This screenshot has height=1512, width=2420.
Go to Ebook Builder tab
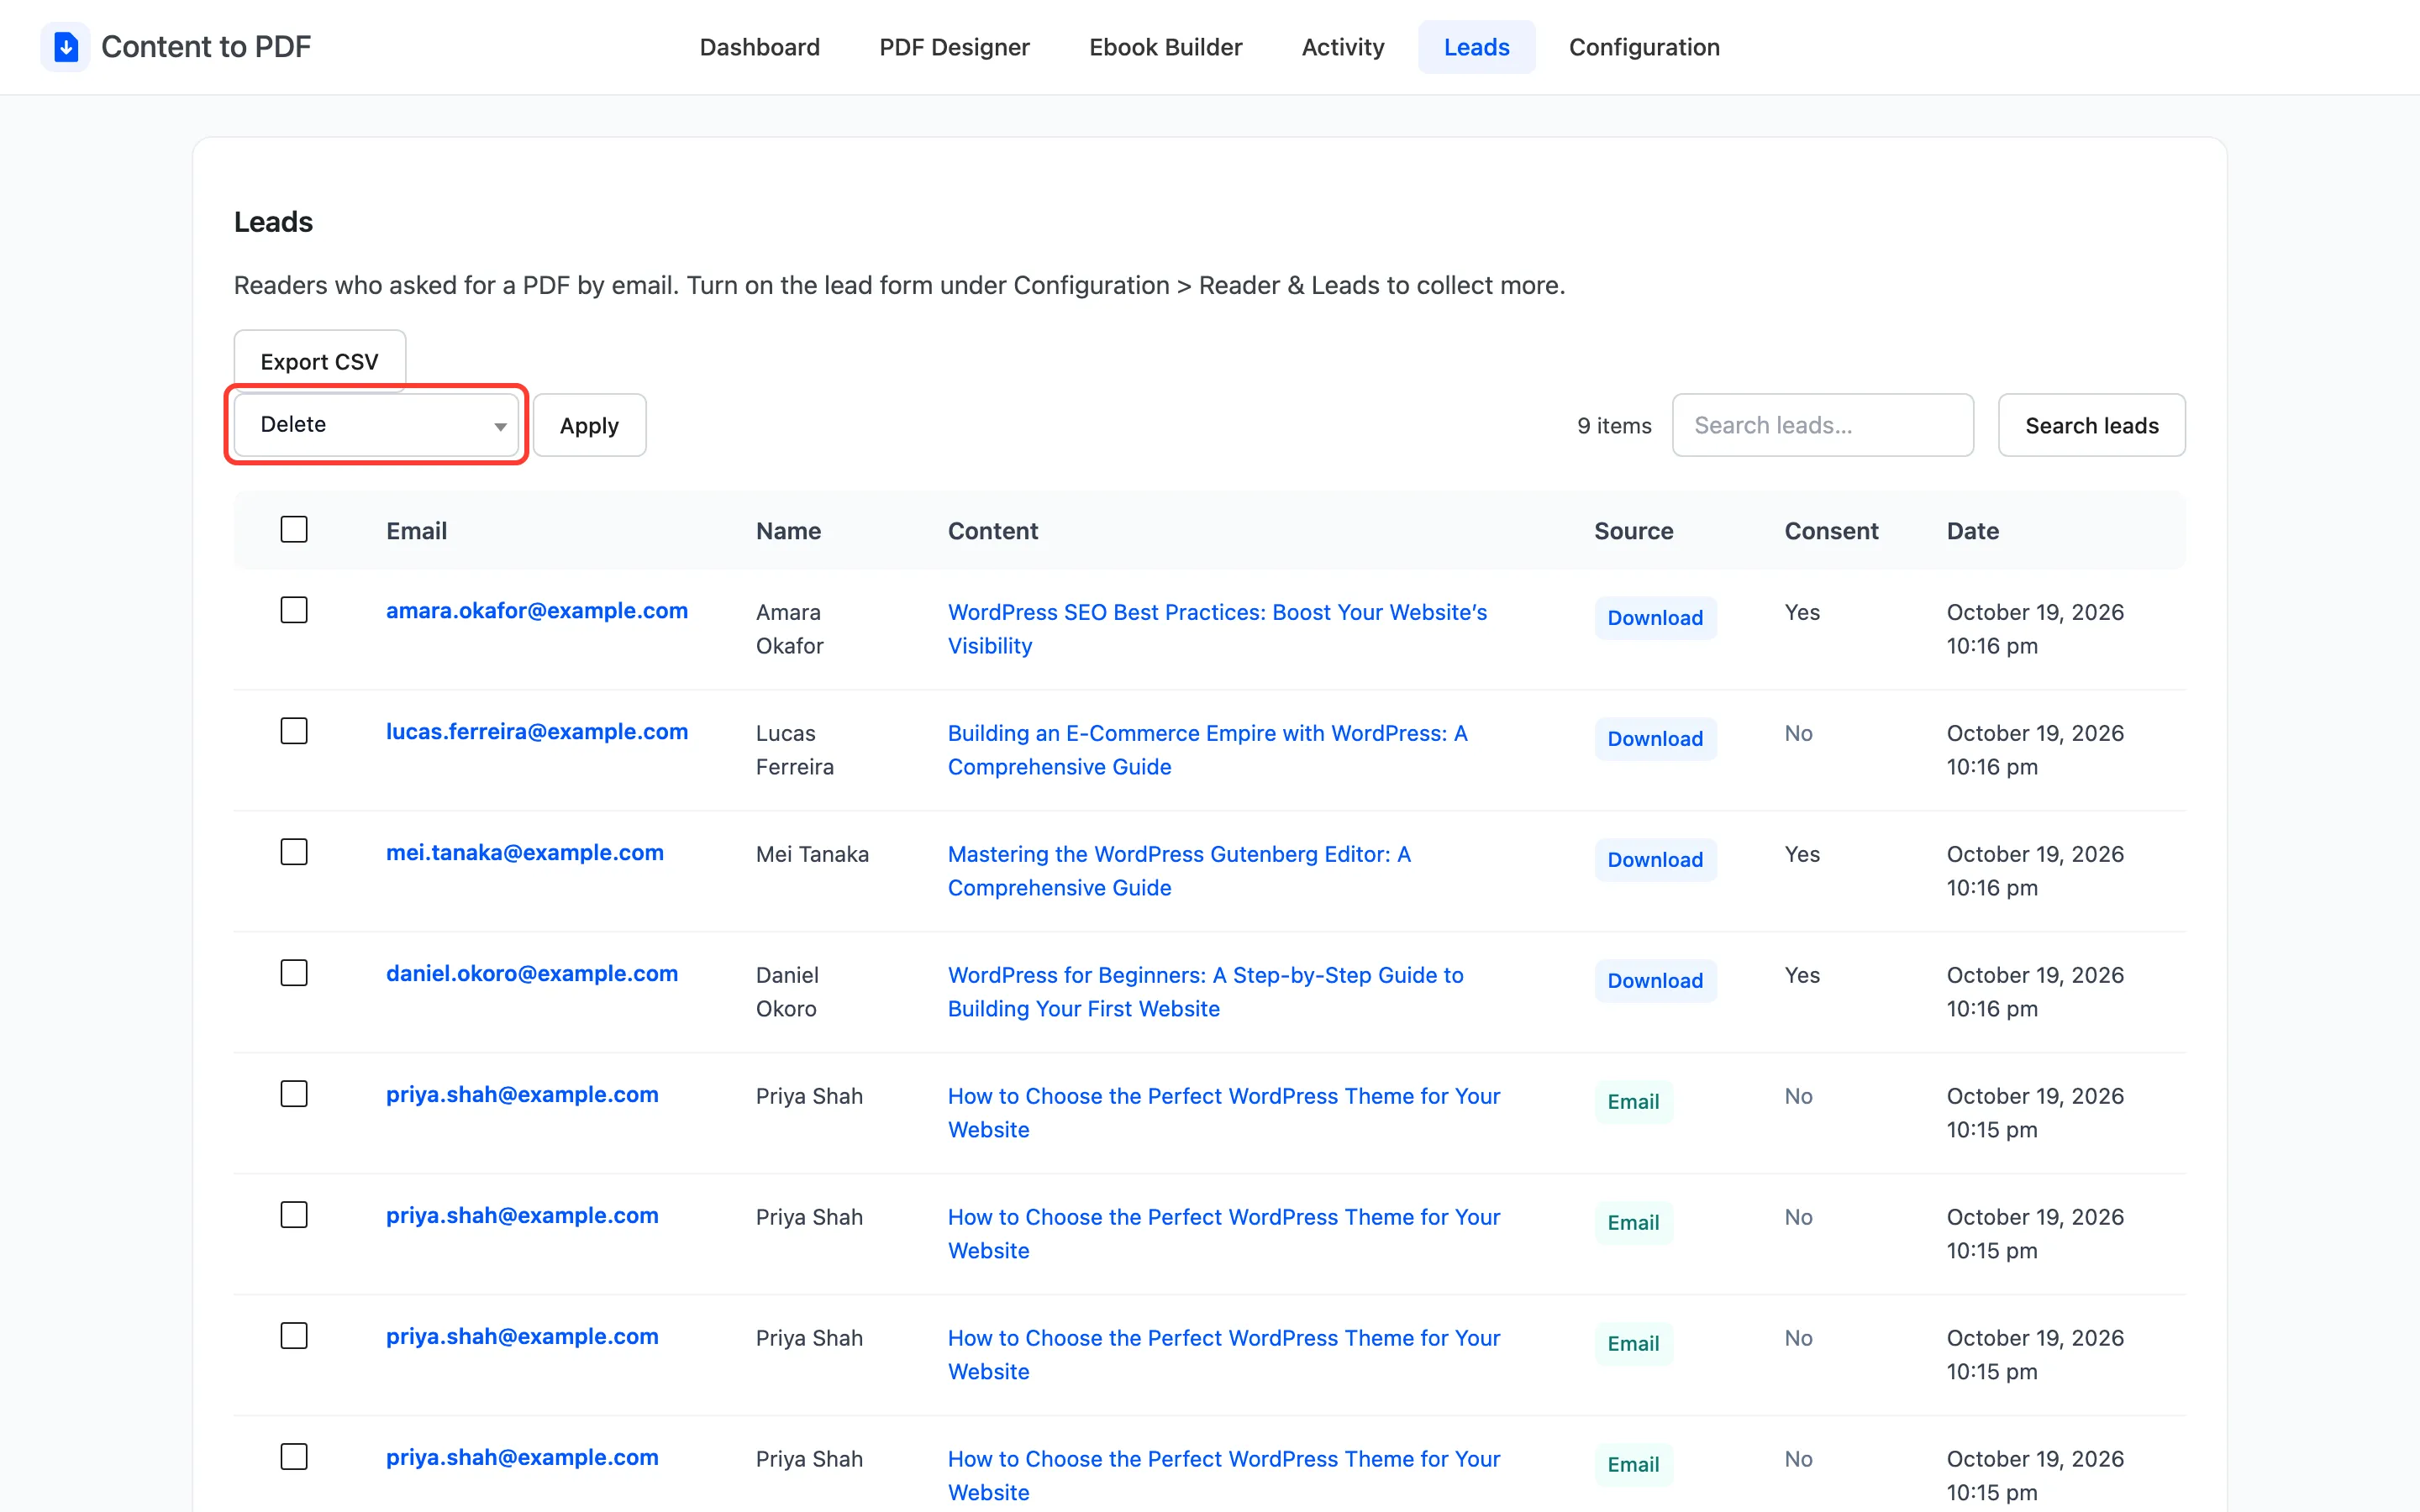click(x=1165, y=47)
